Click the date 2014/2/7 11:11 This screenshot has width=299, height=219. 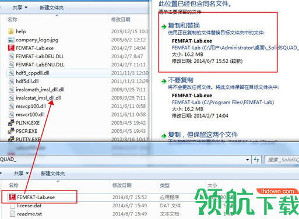tap(128, 65)
